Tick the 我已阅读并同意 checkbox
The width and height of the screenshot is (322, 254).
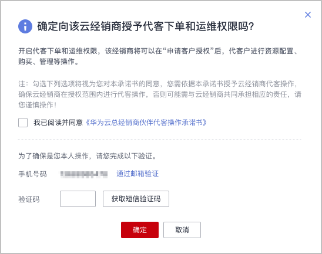[x=23, y=123]
